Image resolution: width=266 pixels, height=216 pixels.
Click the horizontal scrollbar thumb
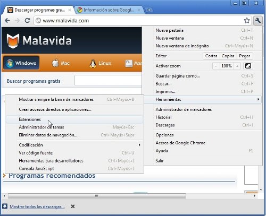pyautogui.click(x=97, y=196)
